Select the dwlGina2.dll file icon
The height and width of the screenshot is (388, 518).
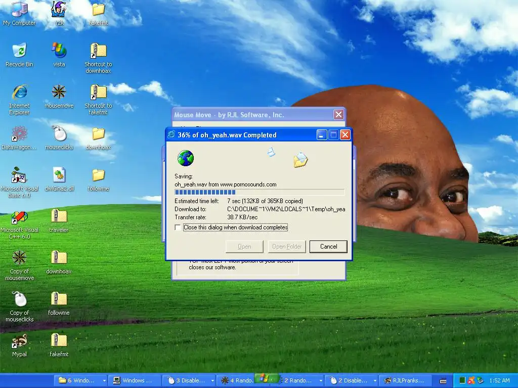click(x=59, y=179)
